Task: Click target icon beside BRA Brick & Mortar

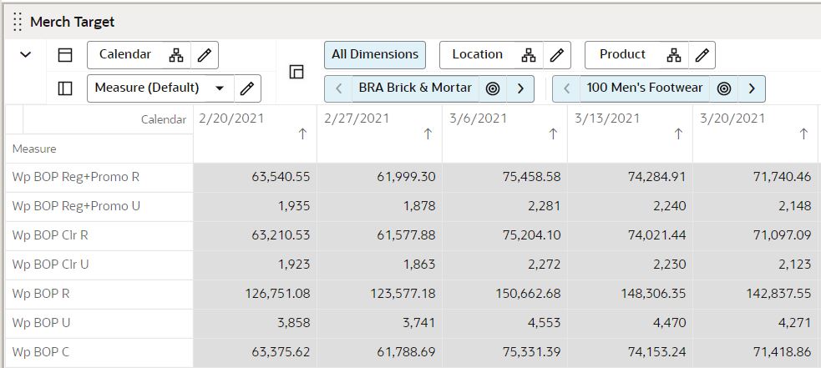Action: coord(492,88)
